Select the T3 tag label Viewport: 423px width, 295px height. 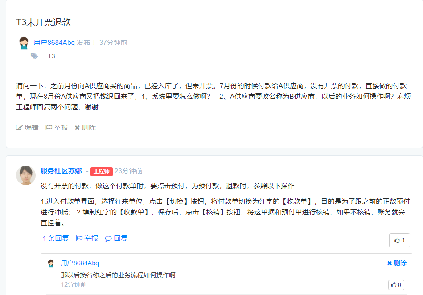[51, 56]
